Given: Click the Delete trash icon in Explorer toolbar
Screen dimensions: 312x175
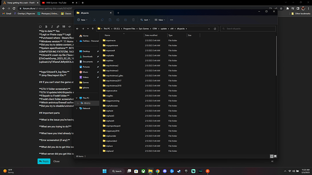Looking at the screenshot, I should pos(133,20).
